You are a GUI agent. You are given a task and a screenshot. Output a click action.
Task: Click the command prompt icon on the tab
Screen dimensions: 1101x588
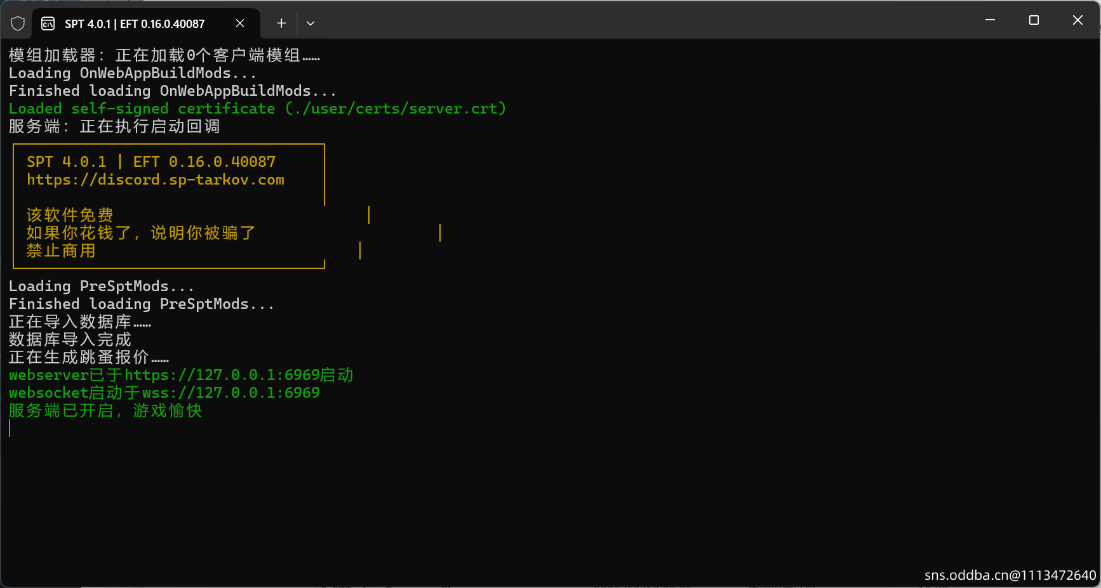tap(48, 23)
